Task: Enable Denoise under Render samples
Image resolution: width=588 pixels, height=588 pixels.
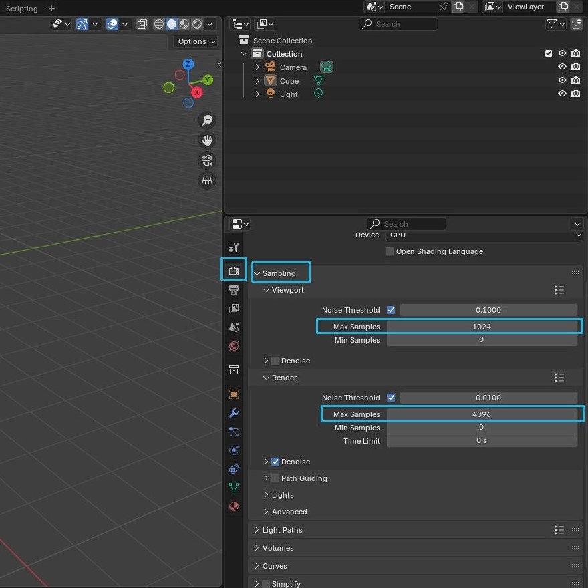Action: click(x=277, y=461)
